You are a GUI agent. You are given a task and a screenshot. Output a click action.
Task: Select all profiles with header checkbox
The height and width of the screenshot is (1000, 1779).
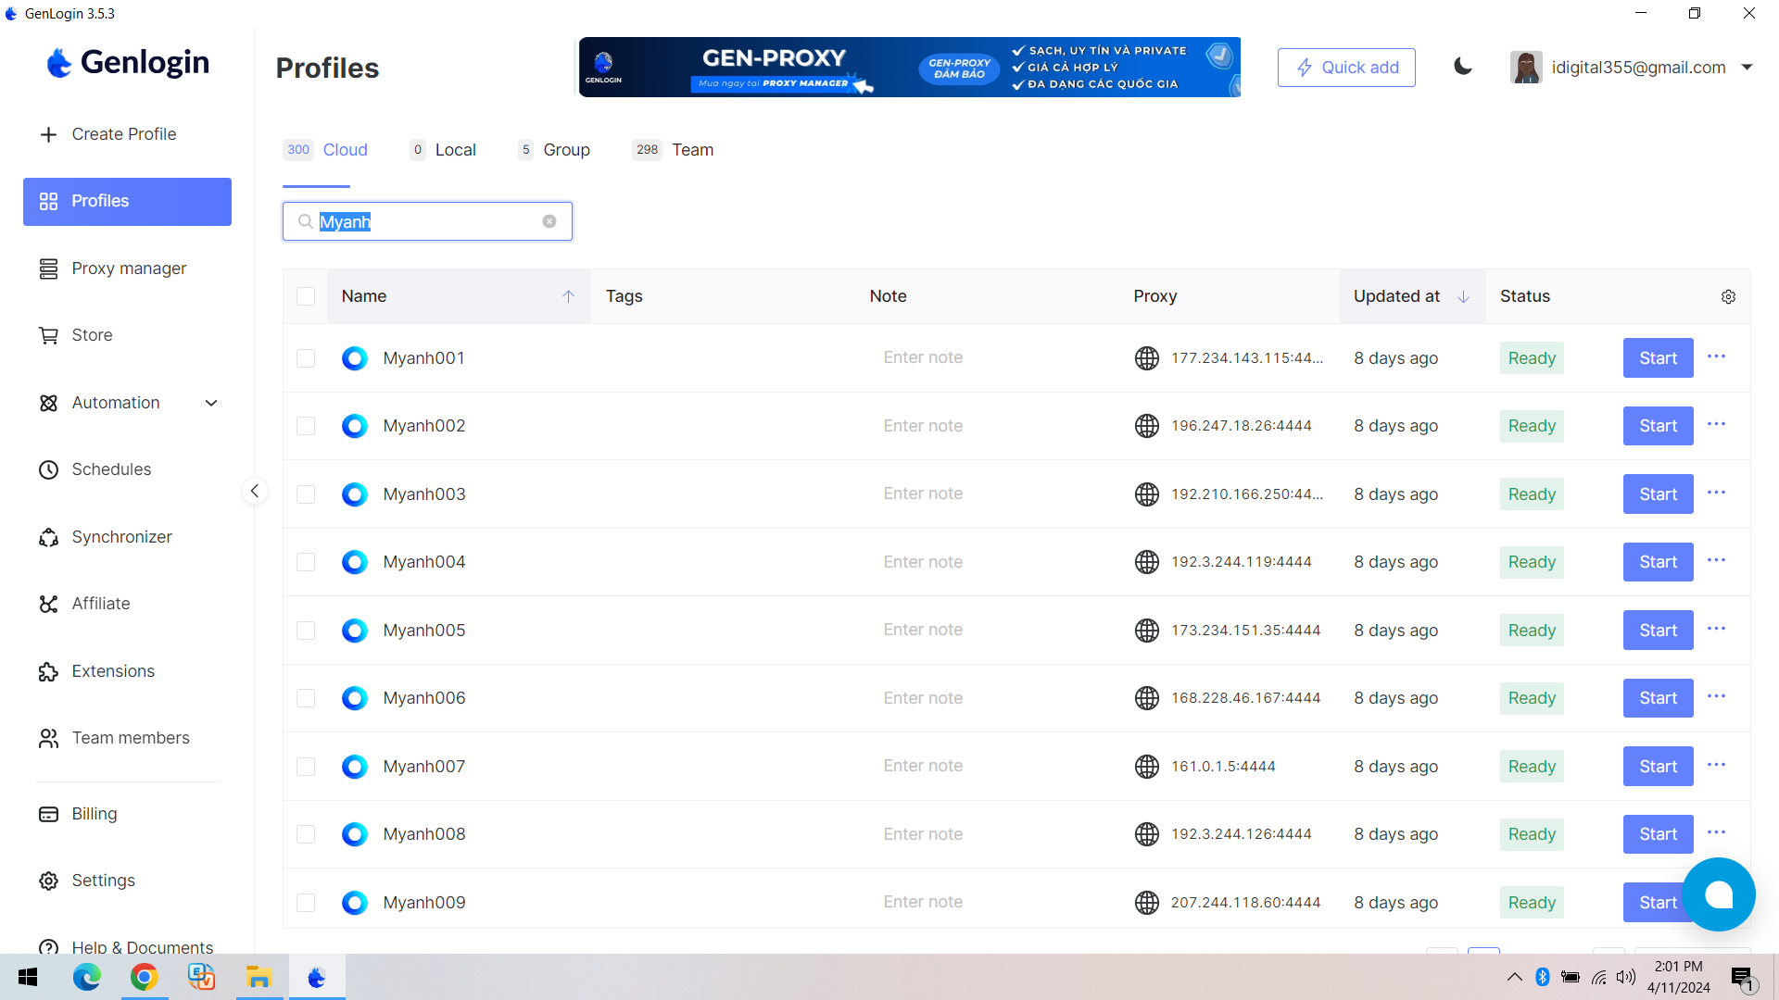[x=306, y=296]
